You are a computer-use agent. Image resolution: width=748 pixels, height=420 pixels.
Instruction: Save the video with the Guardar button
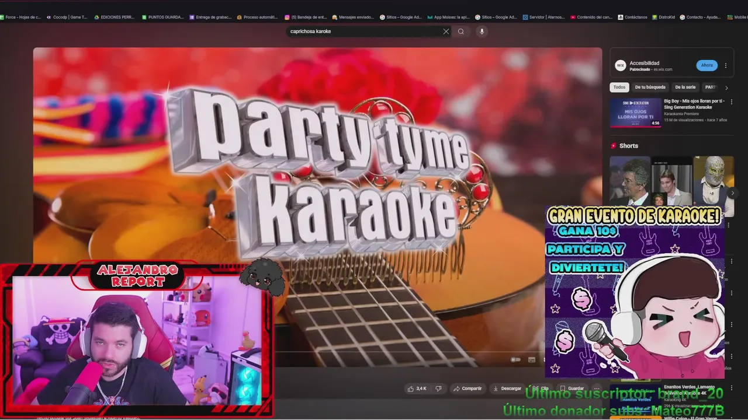(x=572, y=388)
